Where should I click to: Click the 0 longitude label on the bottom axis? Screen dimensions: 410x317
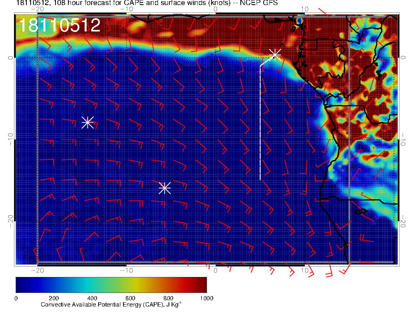pos(216,270)
